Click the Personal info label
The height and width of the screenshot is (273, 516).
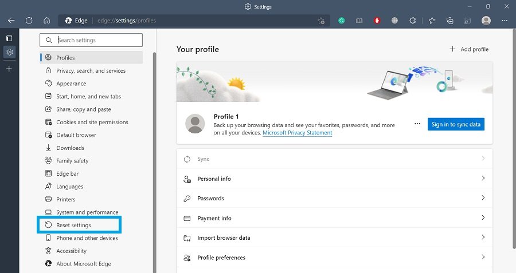(x=214, y=179)
